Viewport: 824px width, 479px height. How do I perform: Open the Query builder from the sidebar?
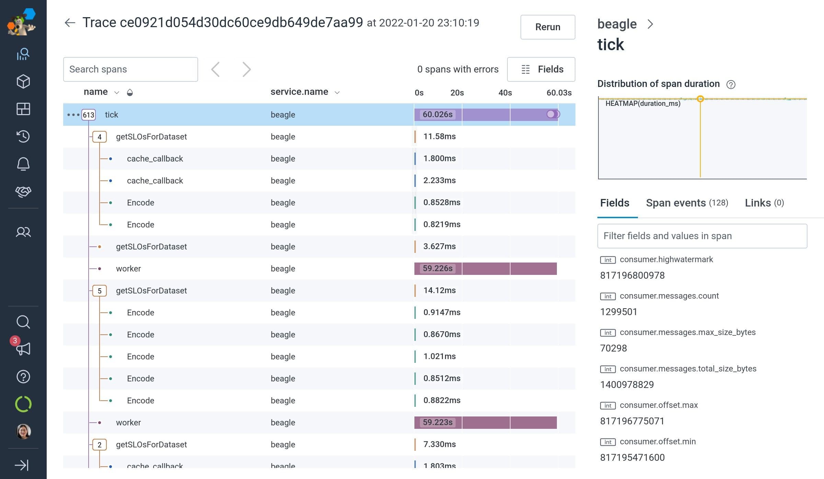(x=23, y=54)
